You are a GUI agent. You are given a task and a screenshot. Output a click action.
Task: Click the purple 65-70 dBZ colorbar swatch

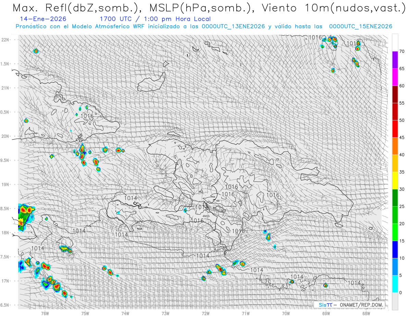pos(395,60)
